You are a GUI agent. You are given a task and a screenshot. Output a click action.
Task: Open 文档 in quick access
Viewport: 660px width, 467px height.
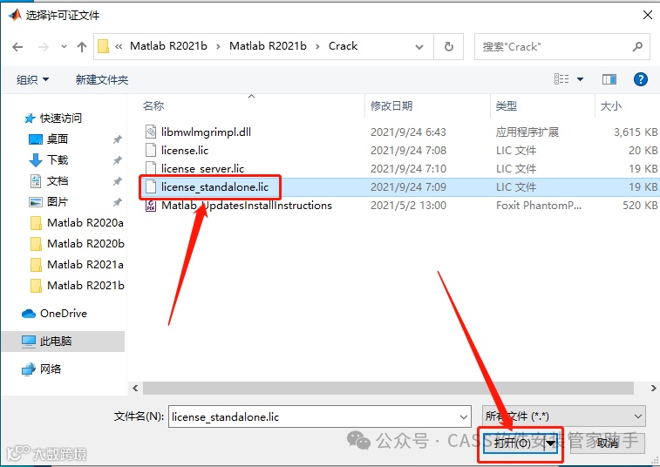pyautogui.click(x=58, y=181)
